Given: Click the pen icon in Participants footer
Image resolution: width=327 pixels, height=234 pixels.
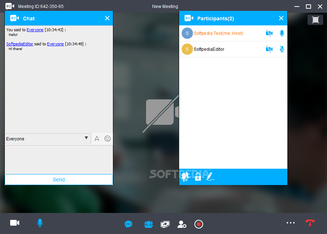Looking at the screenshot, I should coord(210,177).
